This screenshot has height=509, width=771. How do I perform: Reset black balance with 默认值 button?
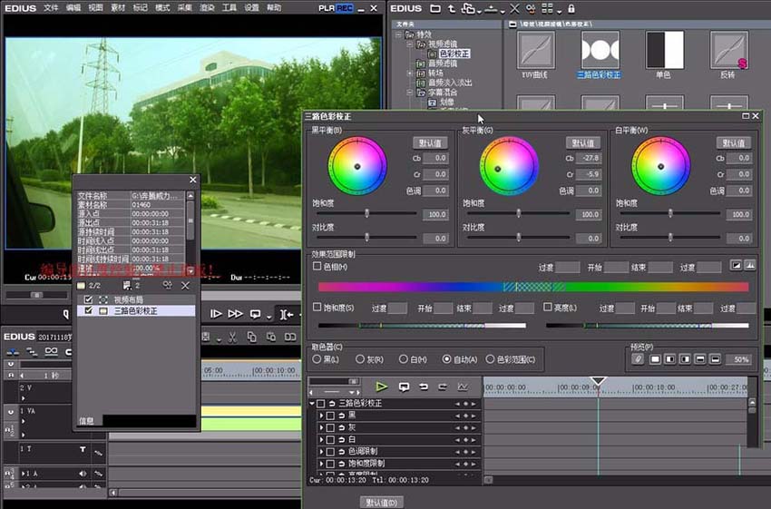click(x=430, y=142)
